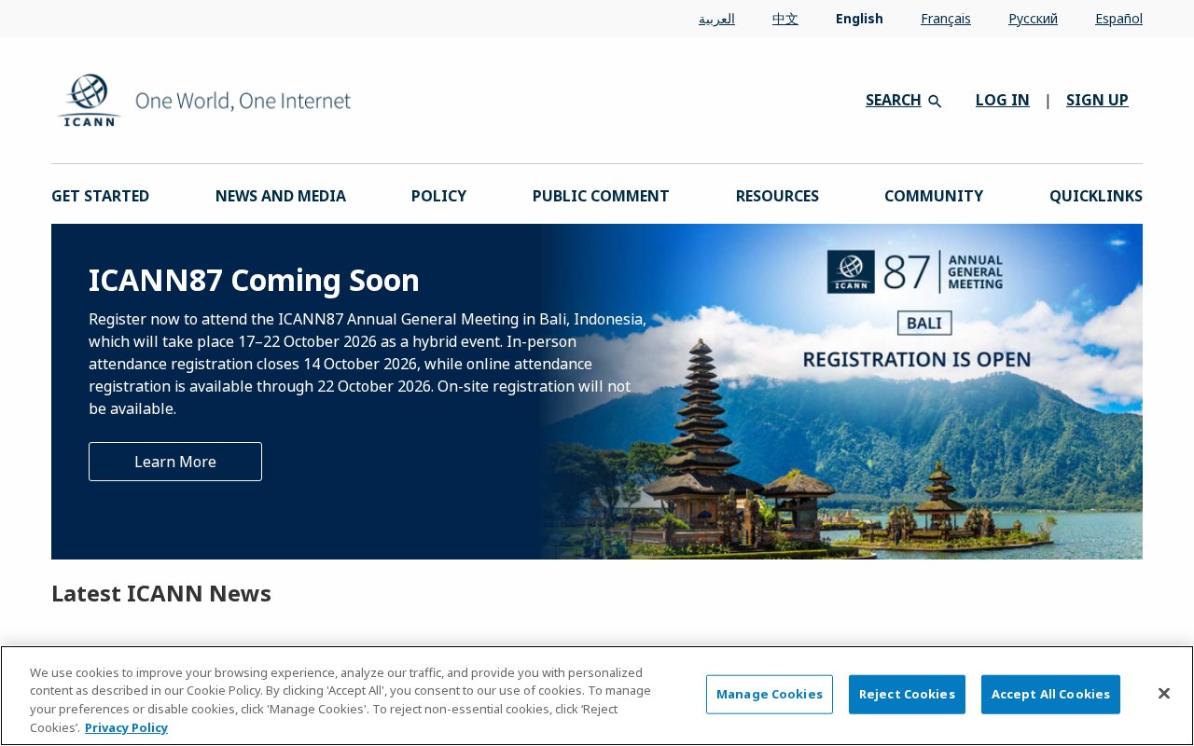Close the cookie banner with X
Screen dimensions: 1194x746
point(1163,694)
